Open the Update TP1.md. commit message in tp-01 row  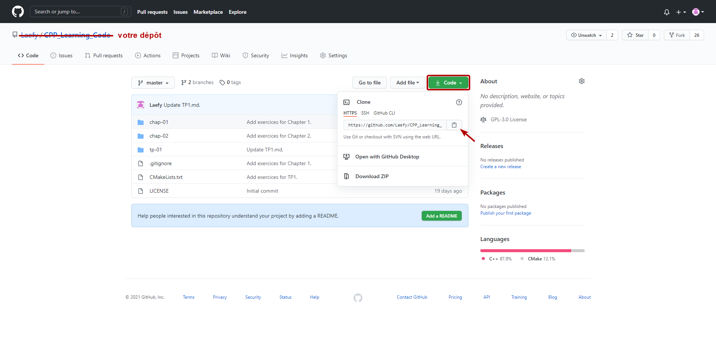tap(265, 150)
